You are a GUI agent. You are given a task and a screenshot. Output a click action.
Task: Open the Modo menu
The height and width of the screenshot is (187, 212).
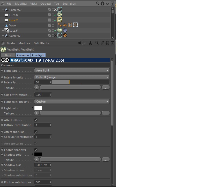[11, 43]
